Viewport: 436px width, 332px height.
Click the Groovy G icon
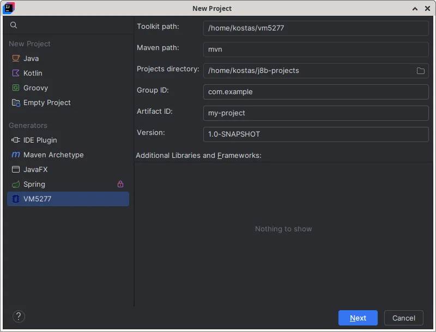pos(16,88)
